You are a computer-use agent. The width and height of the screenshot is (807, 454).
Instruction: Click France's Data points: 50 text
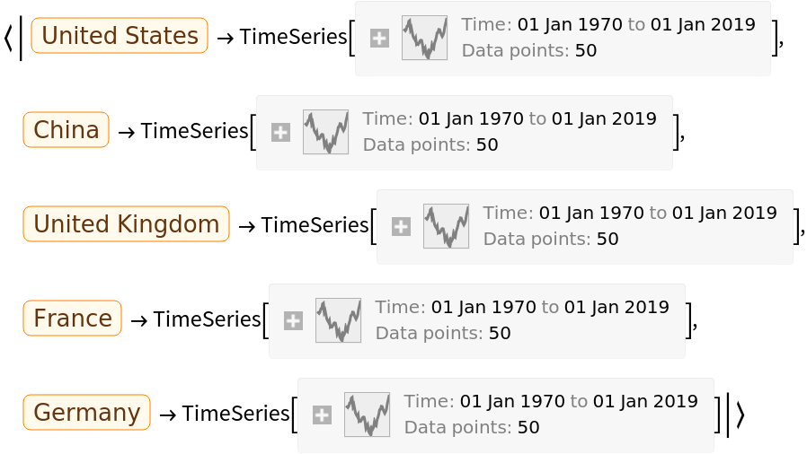pos(444,333)
